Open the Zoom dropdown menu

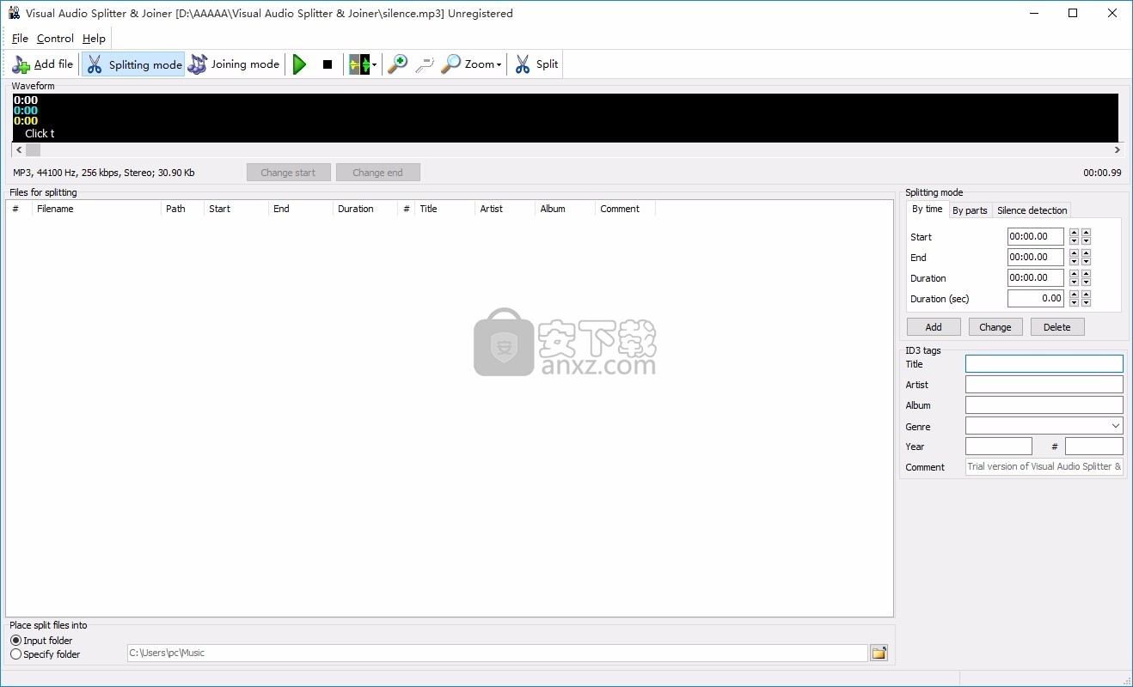[471, 64]
